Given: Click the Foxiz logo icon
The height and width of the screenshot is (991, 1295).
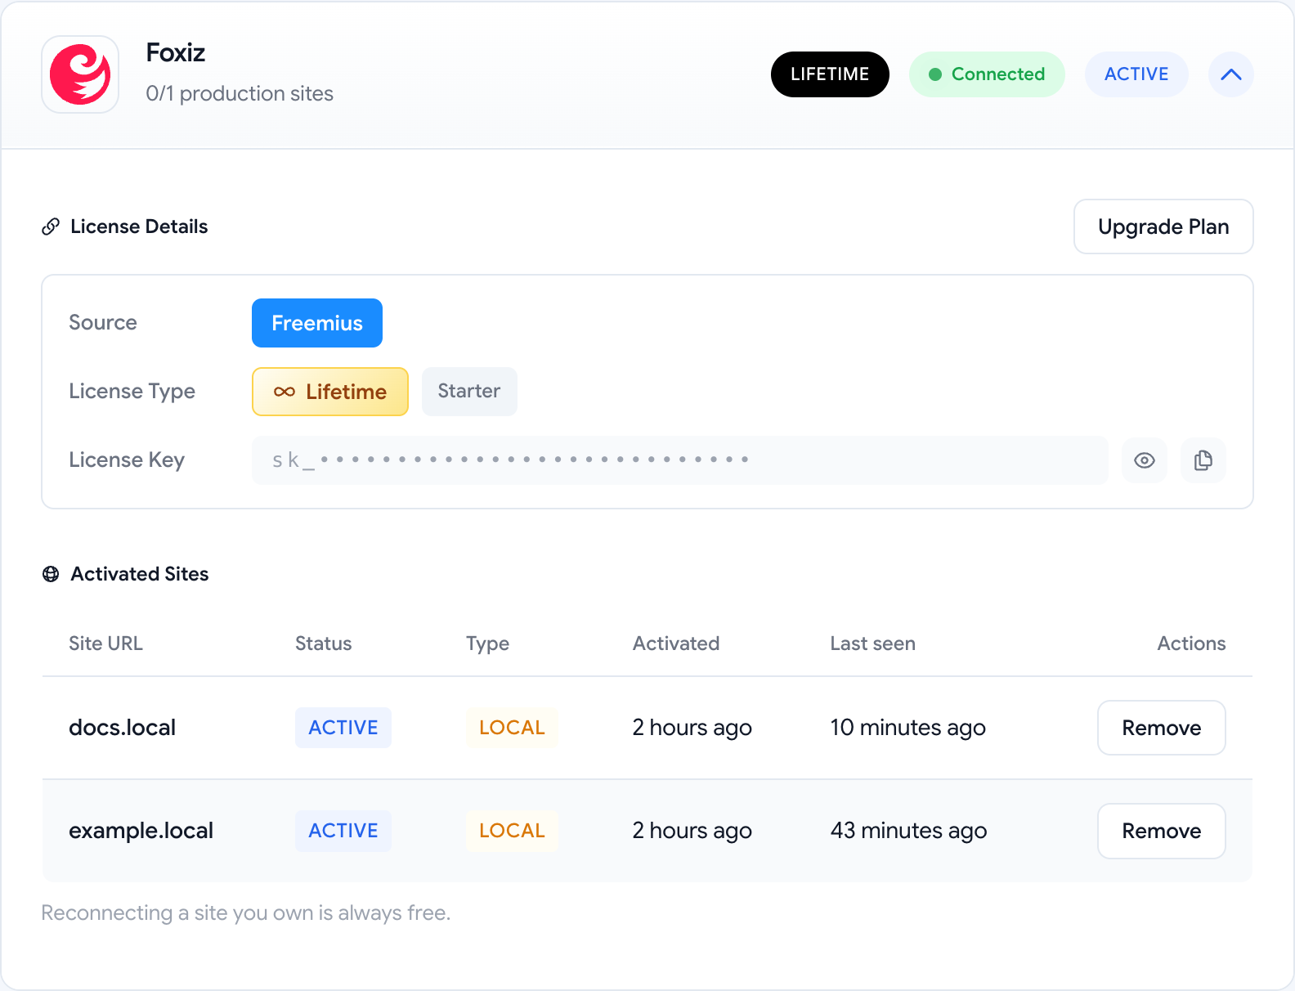Looking at the screenshot, I should point(80,74).
